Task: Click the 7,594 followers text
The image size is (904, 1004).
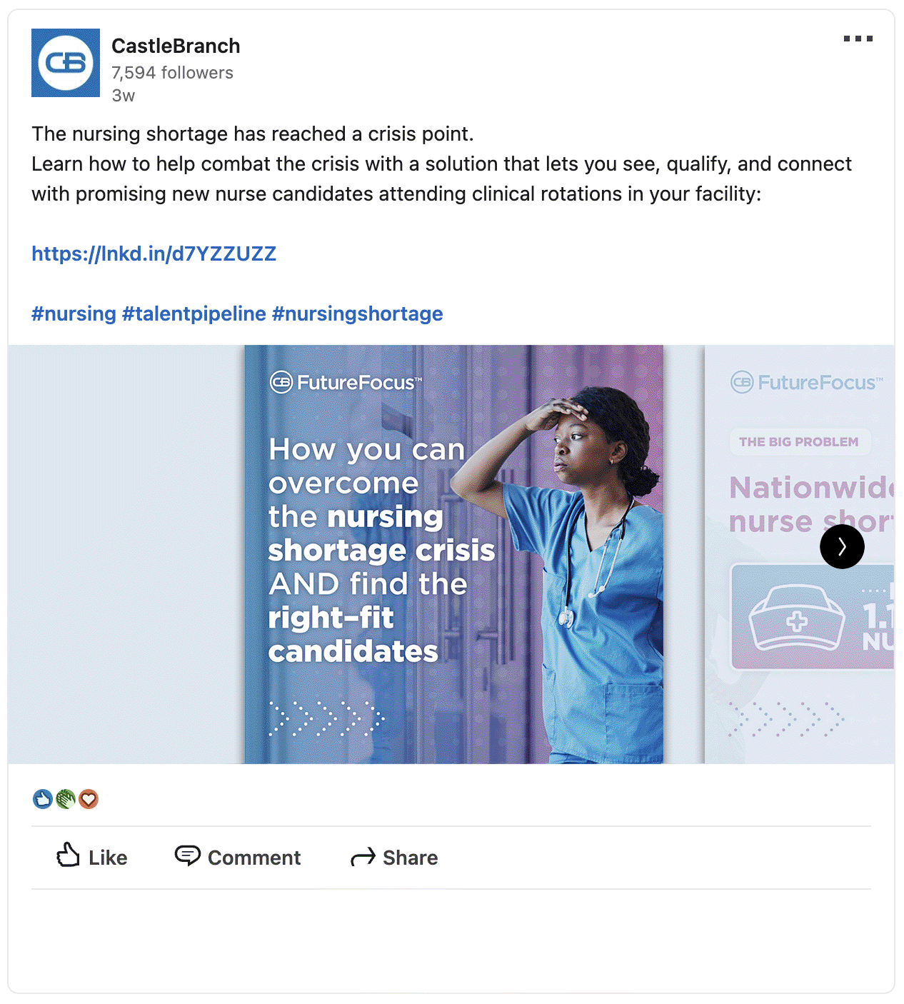Action: tap(172, 73)
